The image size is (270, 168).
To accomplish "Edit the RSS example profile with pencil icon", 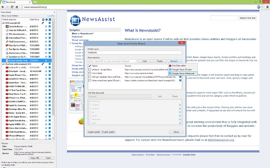I will click(43, 23).
